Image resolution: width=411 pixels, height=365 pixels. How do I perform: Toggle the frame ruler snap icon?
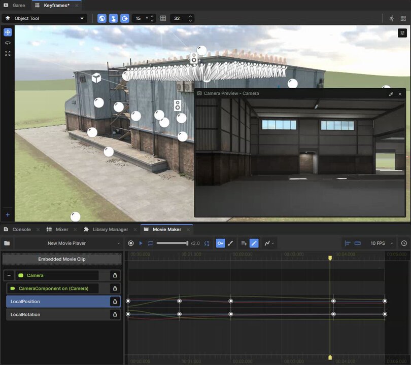pyautogui.click(x=358, y=243)
